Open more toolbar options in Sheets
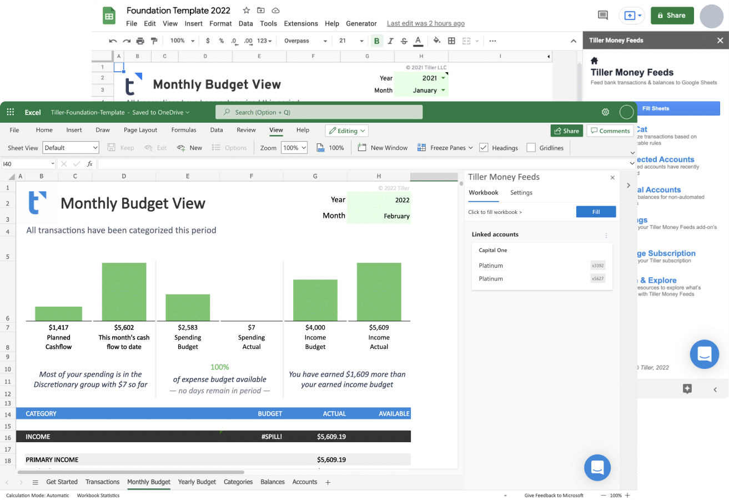The width and height of the screenshot is (729, 500). 492,41
